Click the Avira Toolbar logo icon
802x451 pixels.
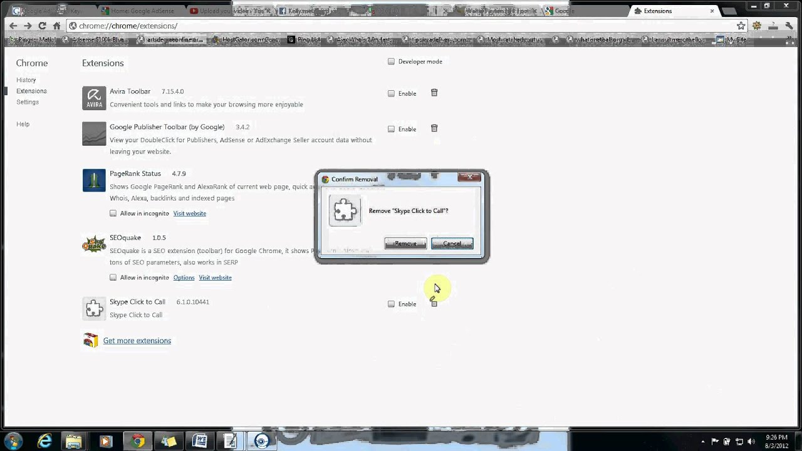[x=94, y=98]
